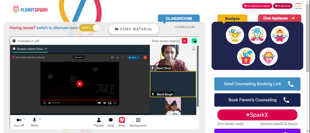Viewport: 310px width, 133px height.
Task: Download the Oviya speech video
Action: point(117,58)
